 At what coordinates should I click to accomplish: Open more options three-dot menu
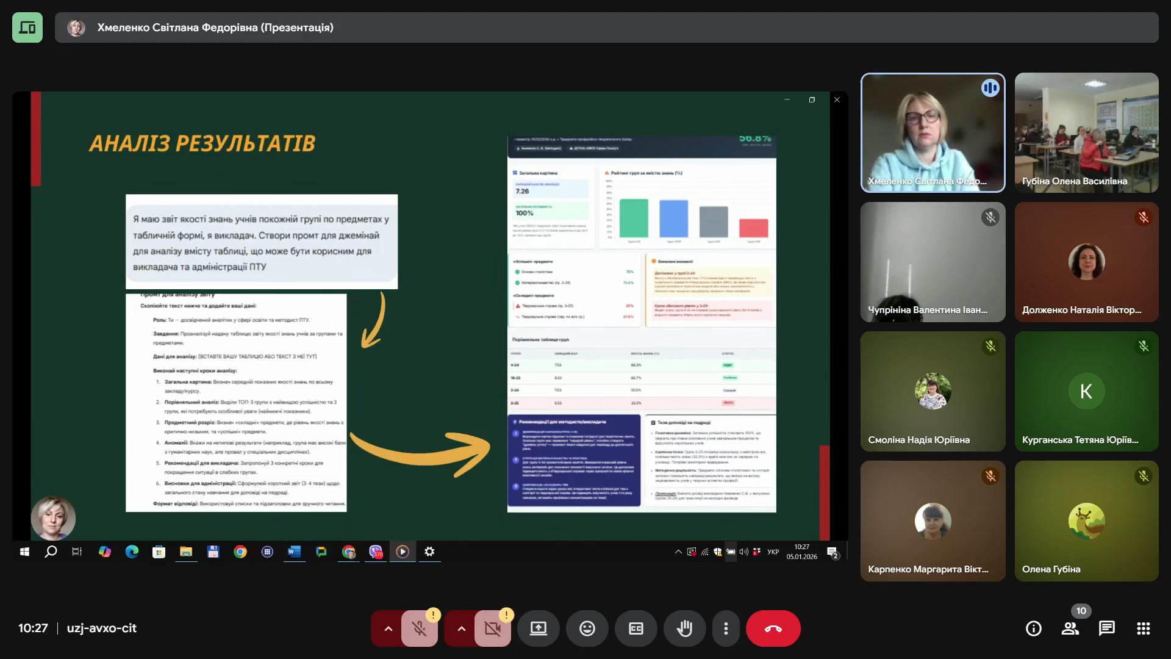pyautogui.click(x=725, y=628)
